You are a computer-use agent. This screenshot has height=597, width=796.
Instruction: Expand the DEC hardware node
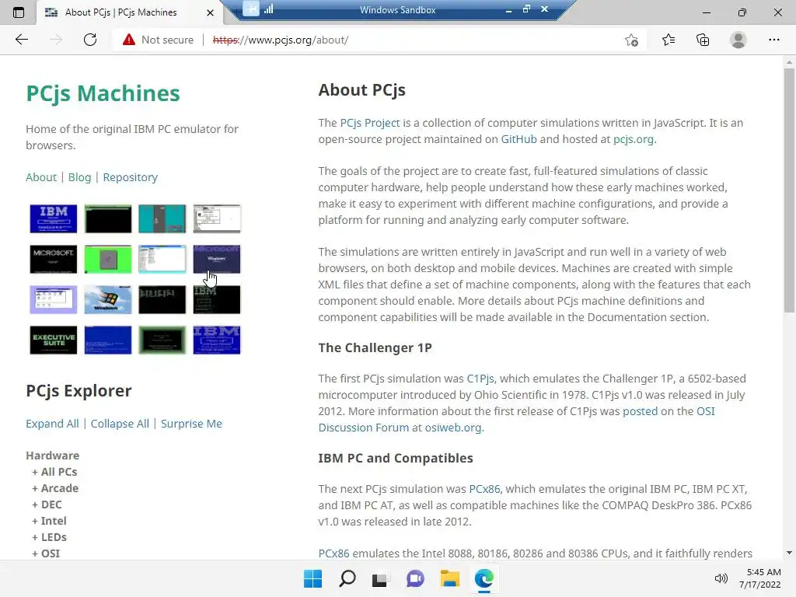pyautogui.click(x=47, y=504)
